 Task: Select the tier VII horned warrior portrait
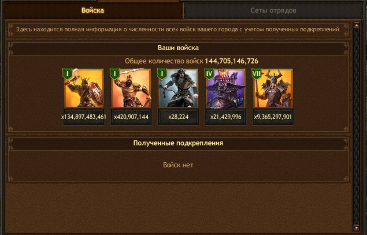(273, 88)
